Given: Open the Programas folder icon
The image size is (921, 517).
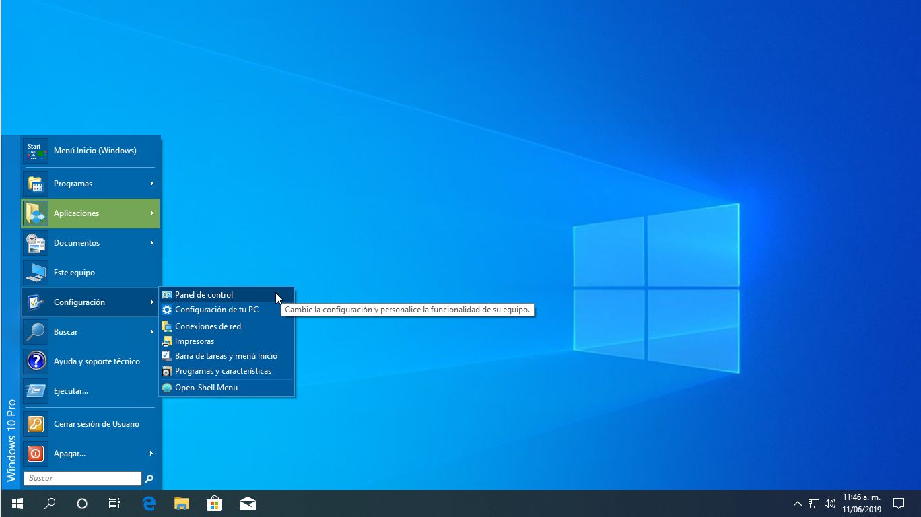Looking at the screenshot, I should [35, 184].
